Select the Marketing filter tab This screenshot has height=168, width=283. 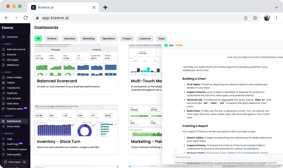point(88,38)
